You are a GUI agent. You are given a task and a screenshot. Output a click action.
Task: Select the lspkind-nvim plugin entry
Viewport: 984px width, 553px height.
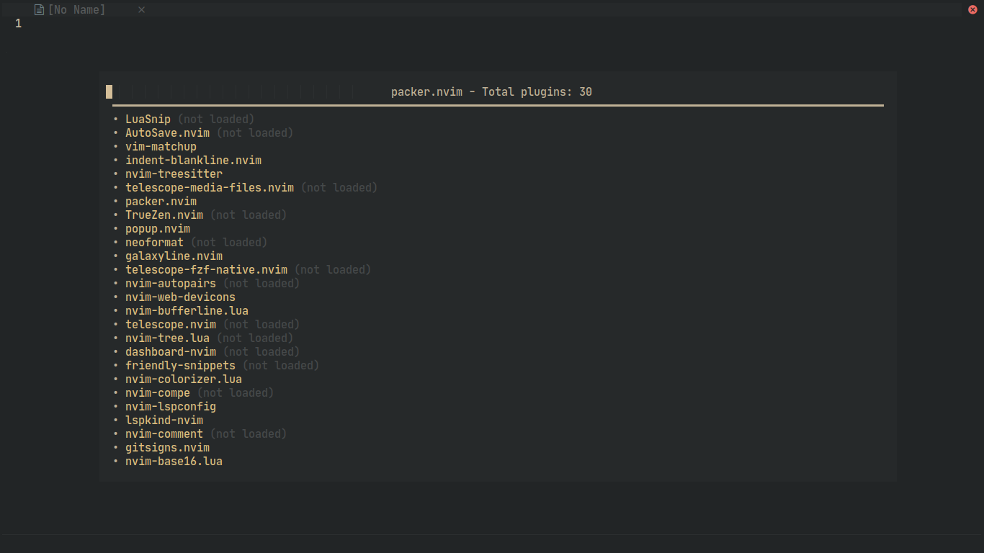pyautogui.click(x=164, y=420)
